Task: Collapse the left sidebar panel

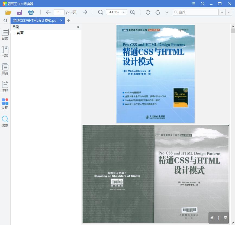Action: (x=5, y=20)
